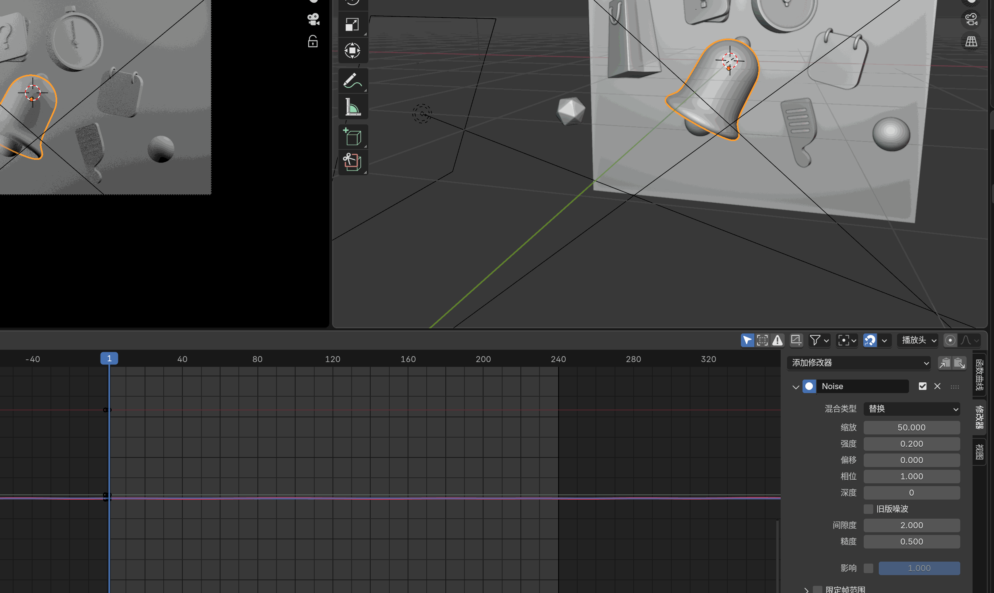The height and width of the screenshot is (593, 994).
Task: Copy F-modifiers with the clipboard copy icon
Action: [945, 363]
